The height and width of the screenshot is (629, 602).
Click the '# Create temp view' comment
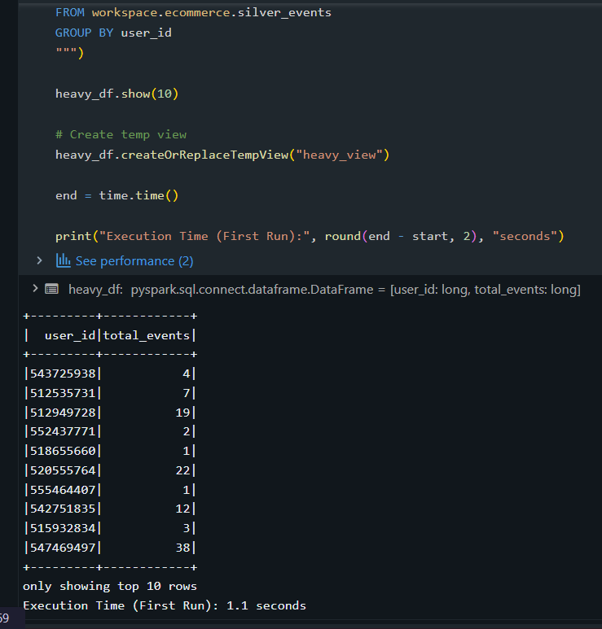click(x=121, y=134)
